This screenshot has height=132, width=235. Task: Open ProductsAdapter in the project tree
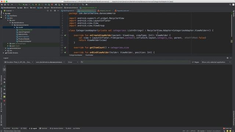pos(23,41)
